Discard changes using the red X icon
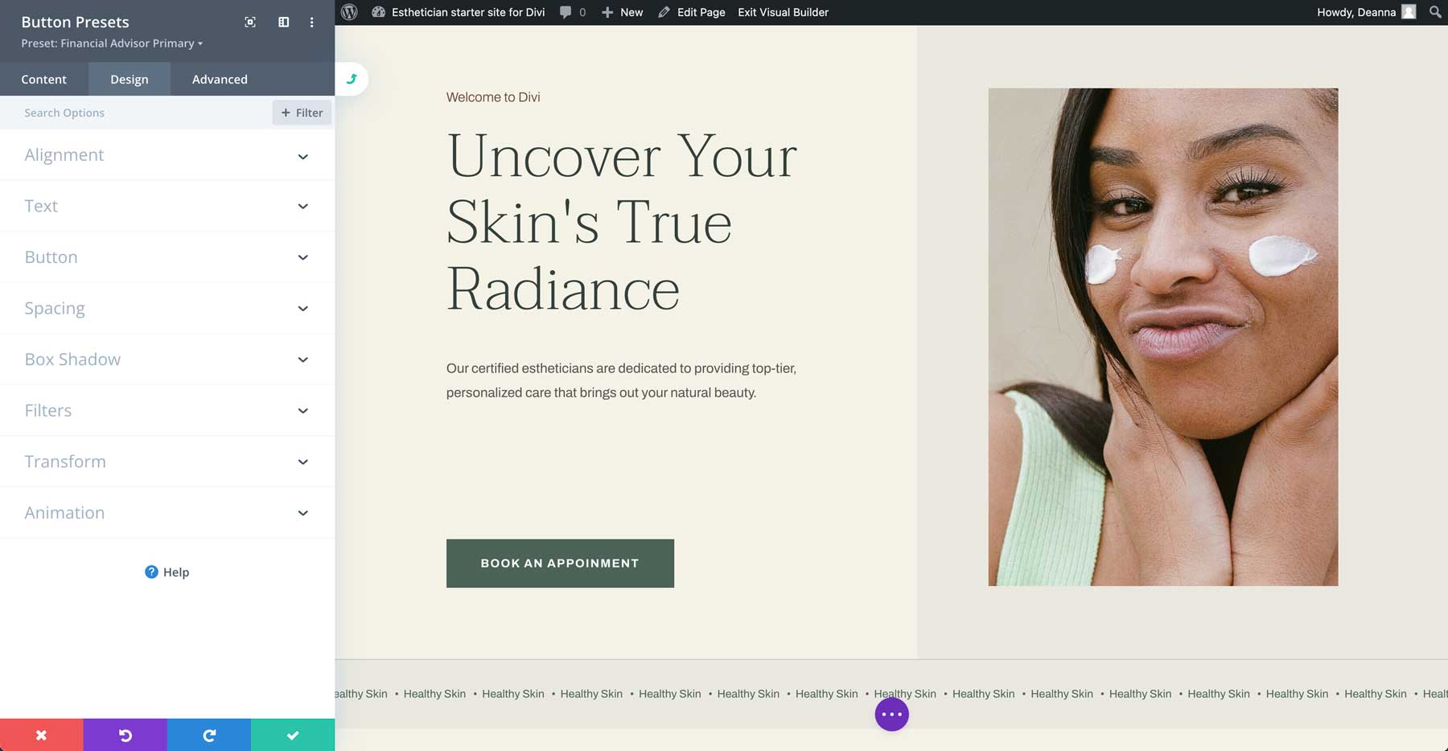The height and width of the screenshot is (751, 1448). point(41,735)
